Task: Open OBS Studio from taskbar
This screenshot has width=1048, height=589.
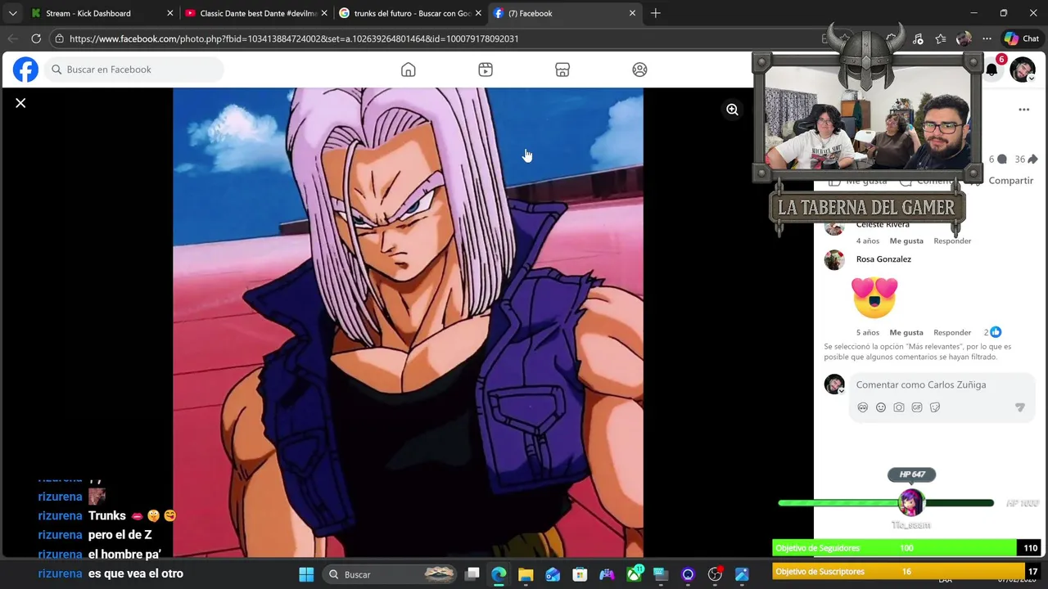Action: (x=715, y=574)
